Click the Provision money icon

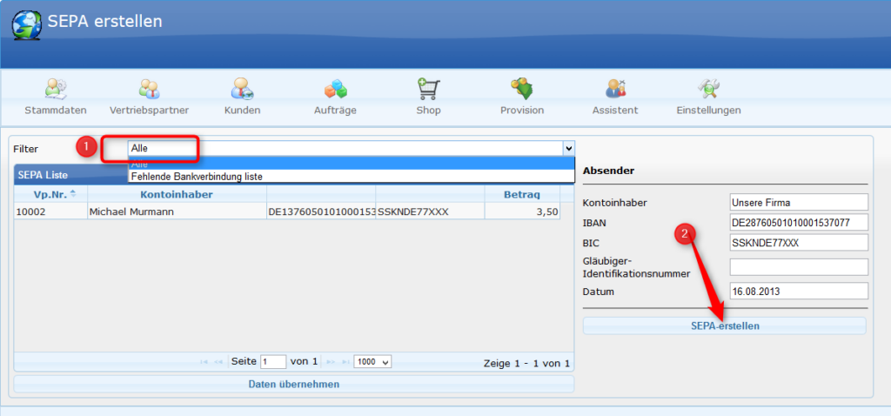[522, 90]
